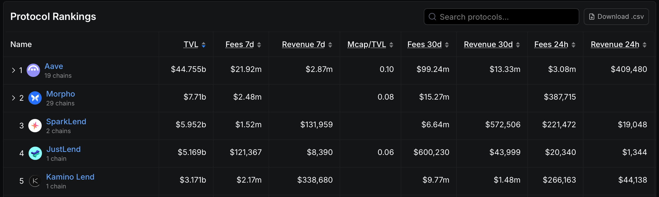Open the SparkLend protocol link

(66, 121)
